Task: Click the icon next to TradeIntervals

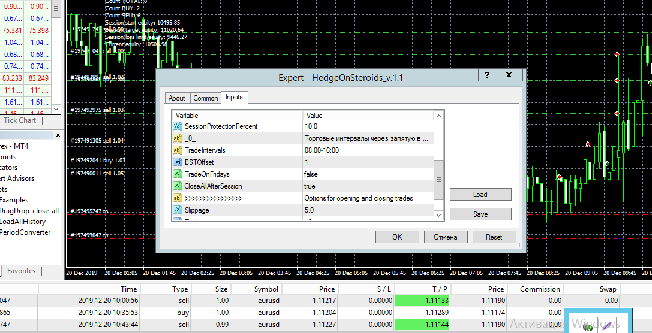Action: 177,150
